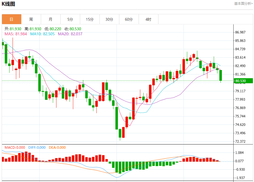The height and width of the screenshot is (182, 254).
Task: Select the 日 daily chart tab
Action: (11, 19)
